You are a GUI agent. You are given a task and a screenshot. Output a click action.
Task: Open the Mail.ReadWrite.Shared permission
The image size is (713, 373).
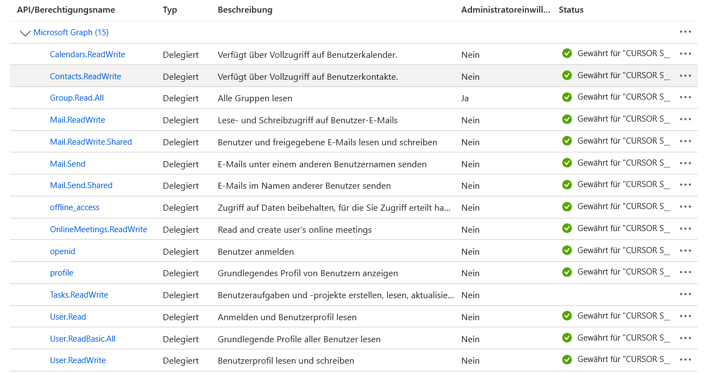(91, 142)
